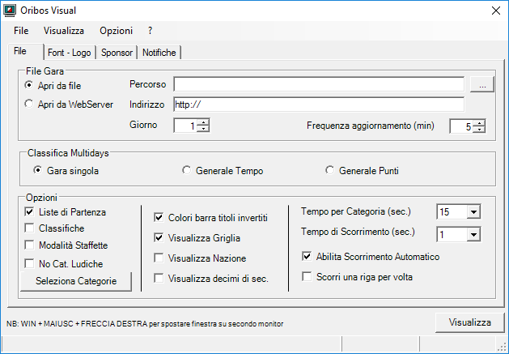Click the Frequenza aggiornamento value field
The image size is (509, 354).
click(461, 126)
